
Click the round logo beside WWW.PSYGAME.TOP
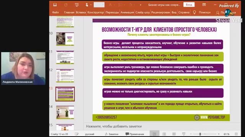[197, 118]
